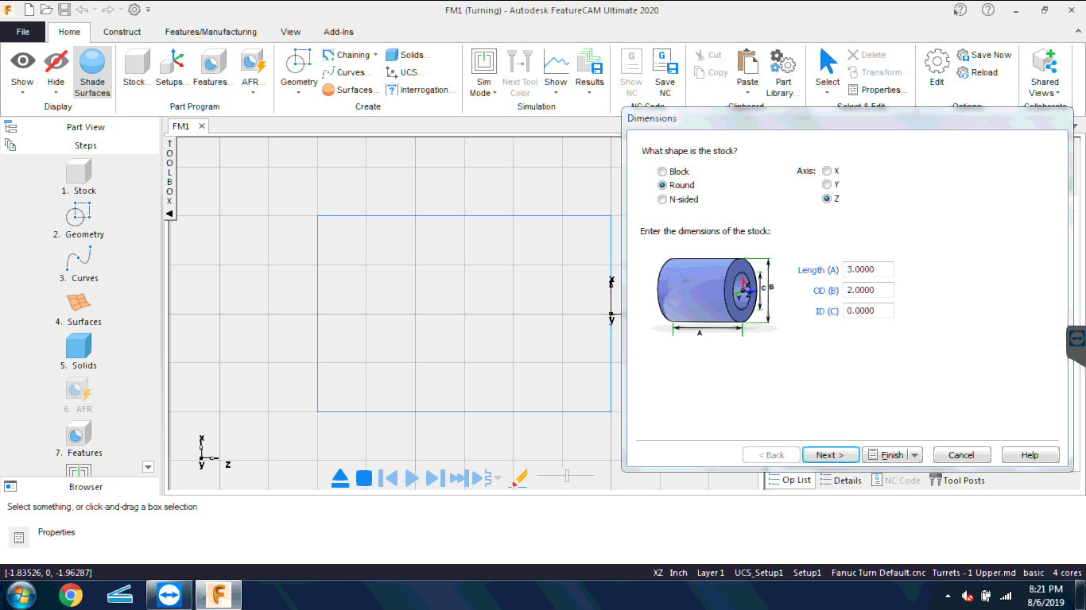The height and width of the screenshot is (610, 1086).
Task: Click the play simulation button
Action: tap(412, 478)
